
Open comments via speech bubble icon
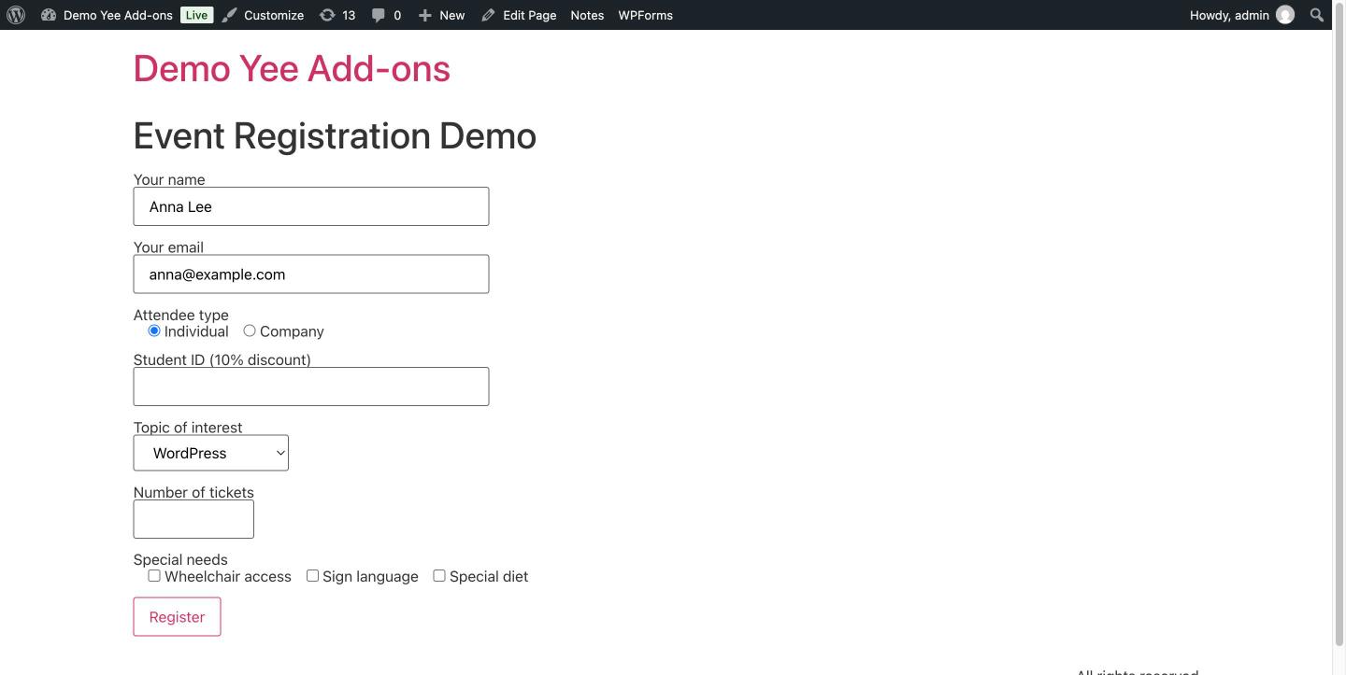(378, 15)
